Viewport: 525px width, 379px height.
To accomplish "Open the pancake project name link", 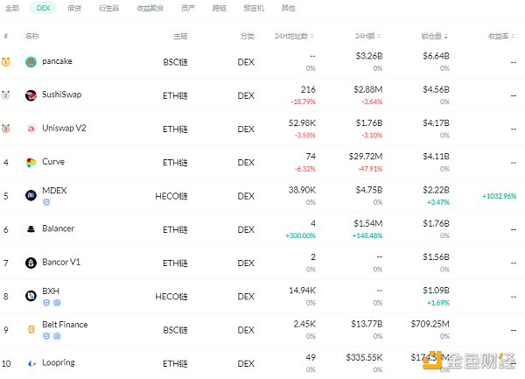I will coord(57,61).
